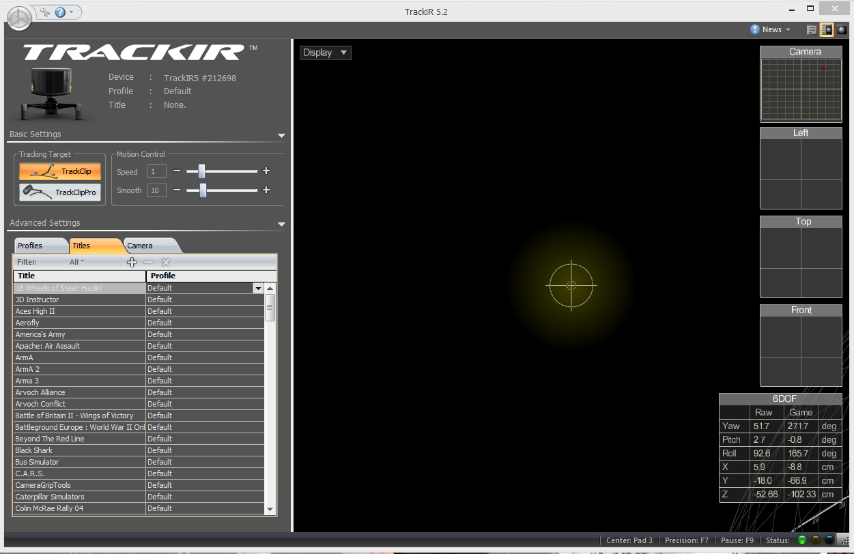Screen dimensions: 854x554
Task: Select TrackClipPro tracking target
Action: [x=60, y=192]
